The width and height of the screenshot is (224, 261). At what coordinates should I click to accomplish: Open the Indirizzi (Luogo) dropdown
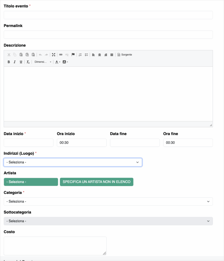click(x=73, y=162)
